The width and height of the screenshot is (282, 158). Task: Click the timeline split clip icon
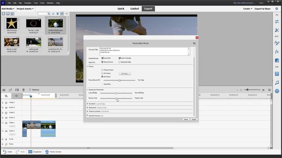17,90
